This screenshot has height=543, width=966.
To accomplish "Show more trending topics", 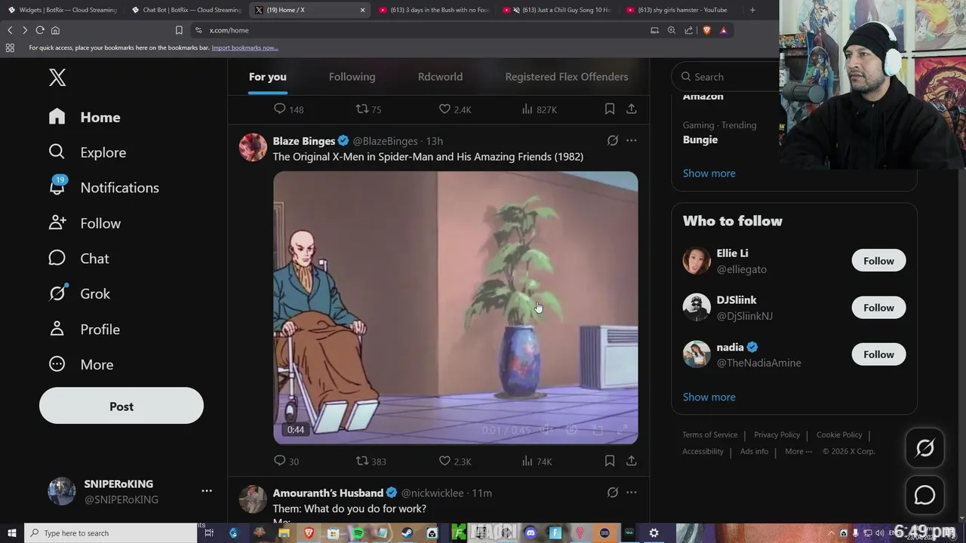I will click(709, 173).
